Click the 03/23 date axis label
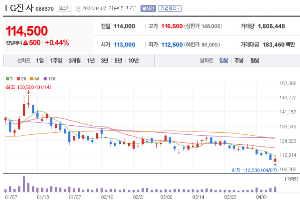The width and height of the screenshot is (300, 202). pos(230,197)
